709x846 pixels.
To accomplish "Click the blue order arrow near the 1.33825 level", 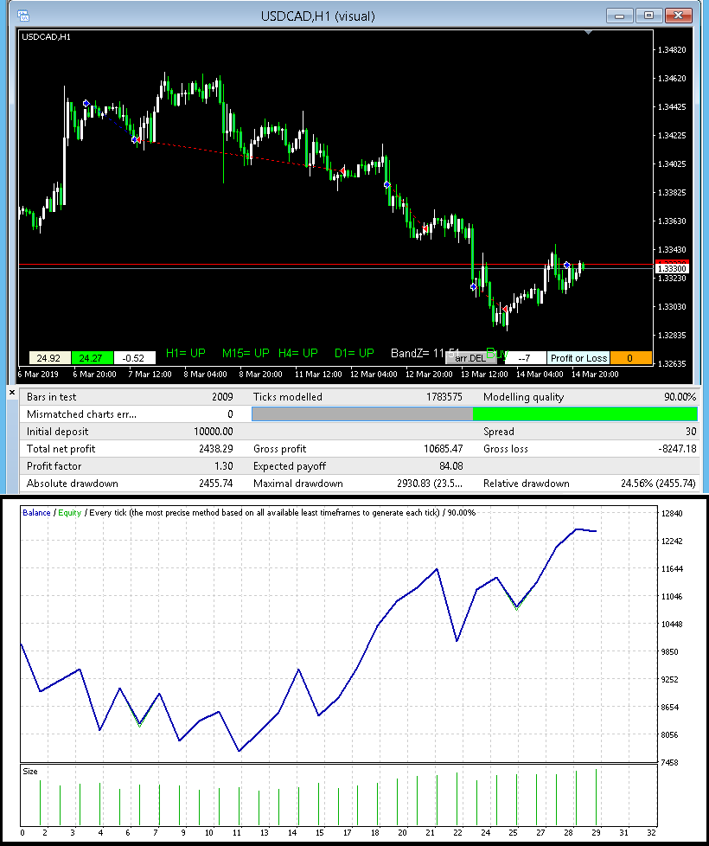I will tap(387, 184).
